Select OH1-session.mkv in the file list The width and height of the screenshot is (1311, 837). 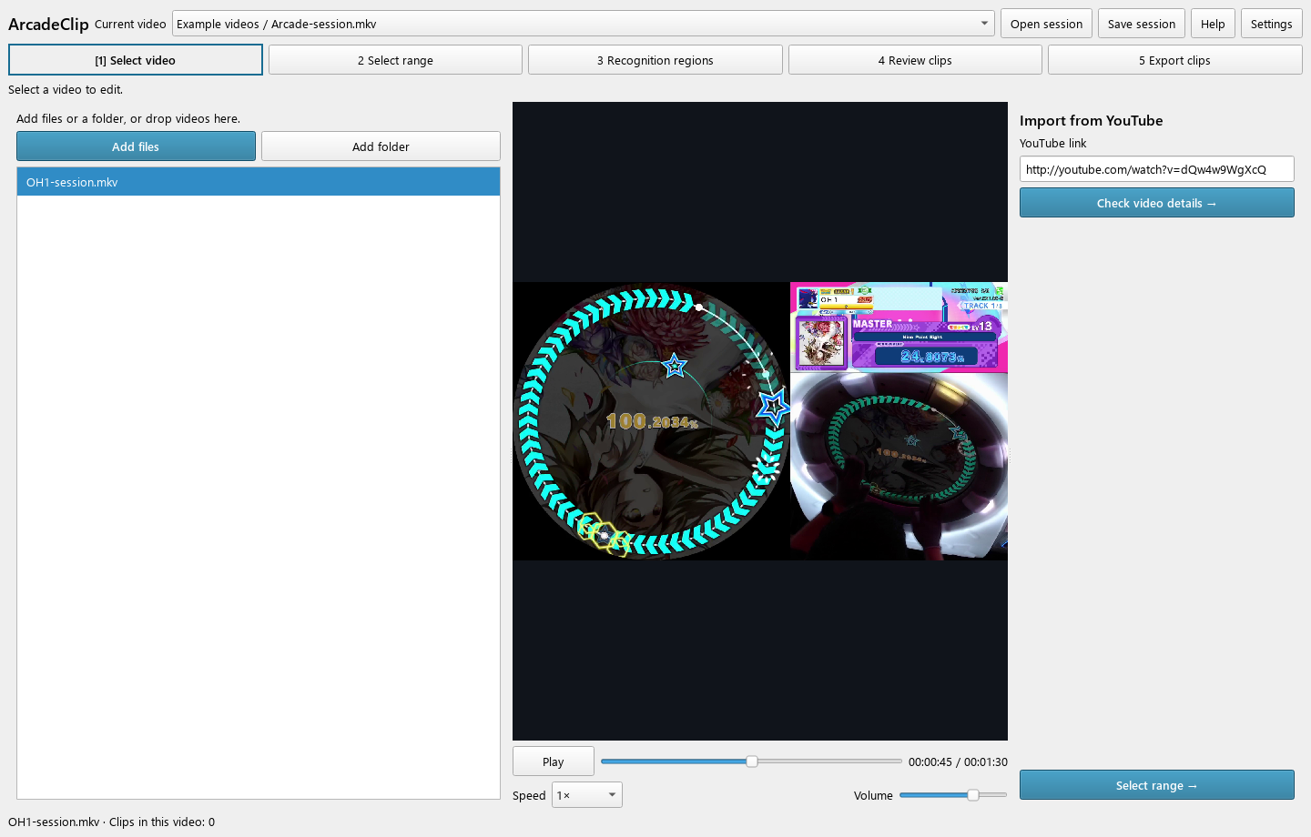259,182
